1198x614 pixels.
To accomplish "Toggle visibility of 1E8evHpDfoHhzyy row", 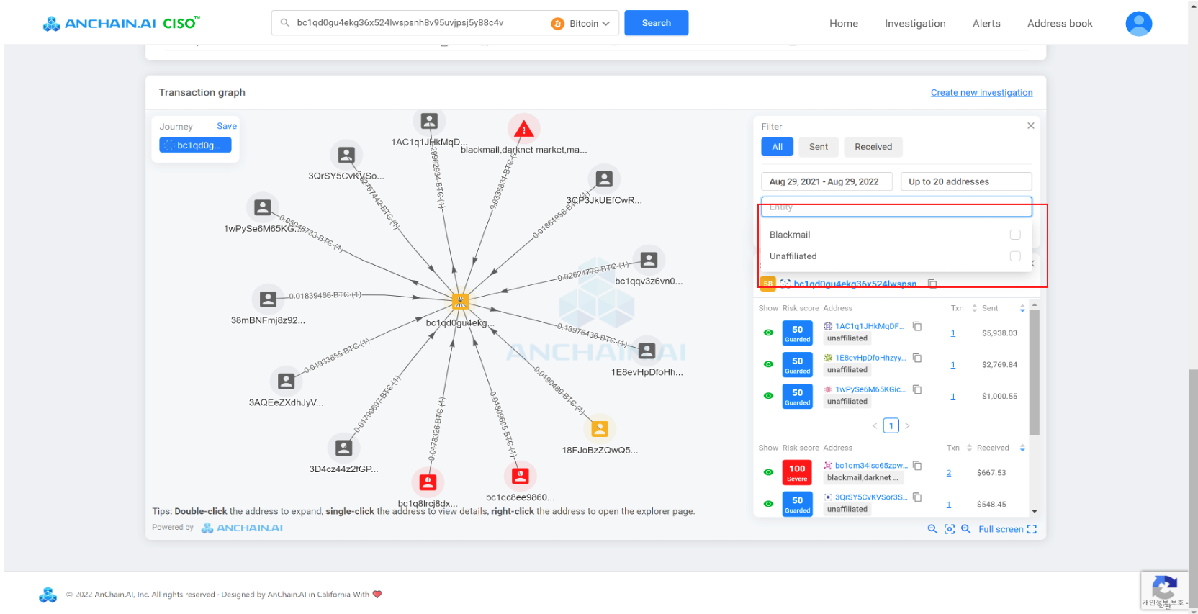I will pos(768,364).
